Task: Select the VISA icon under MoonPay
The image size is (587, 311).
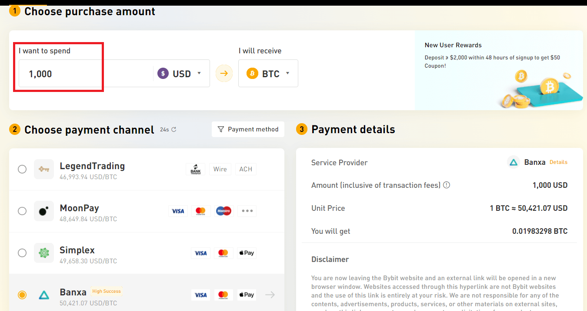Action: coord(178,211)
